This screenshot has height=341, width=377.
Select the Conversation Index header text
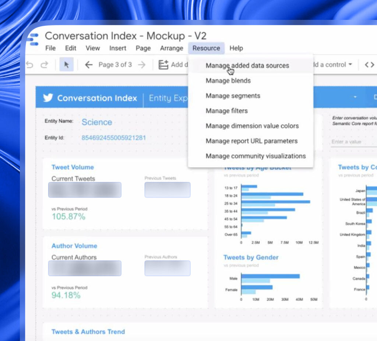pos(97,98)
